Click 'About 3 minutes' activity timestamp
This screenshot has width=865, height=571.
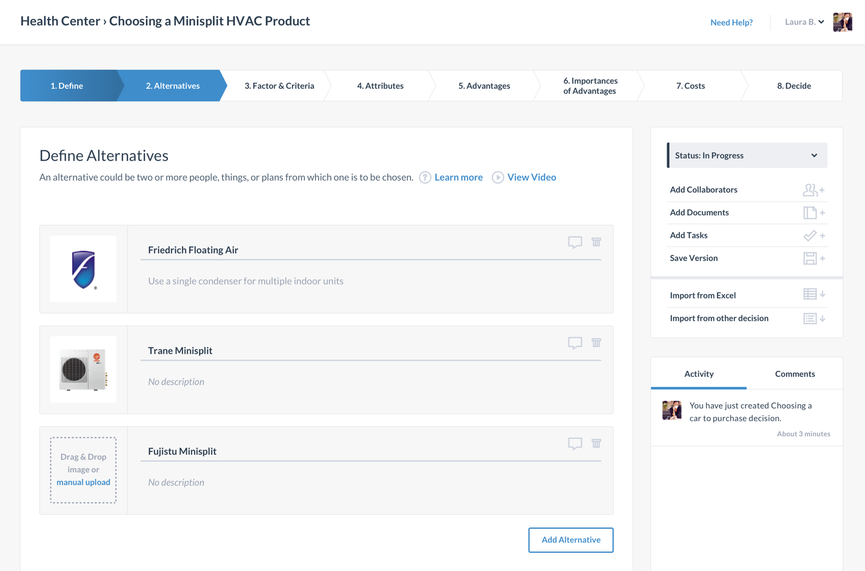804,434
